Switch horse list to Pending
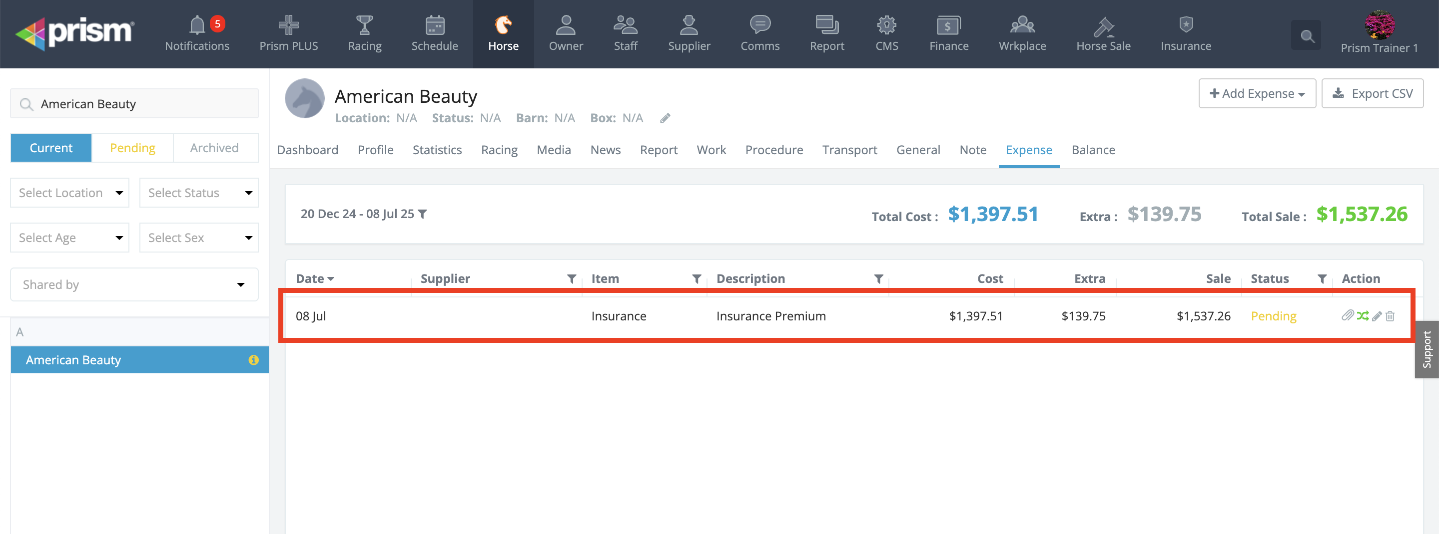This screenshot has width=1439, height=534. click(132, 148)
